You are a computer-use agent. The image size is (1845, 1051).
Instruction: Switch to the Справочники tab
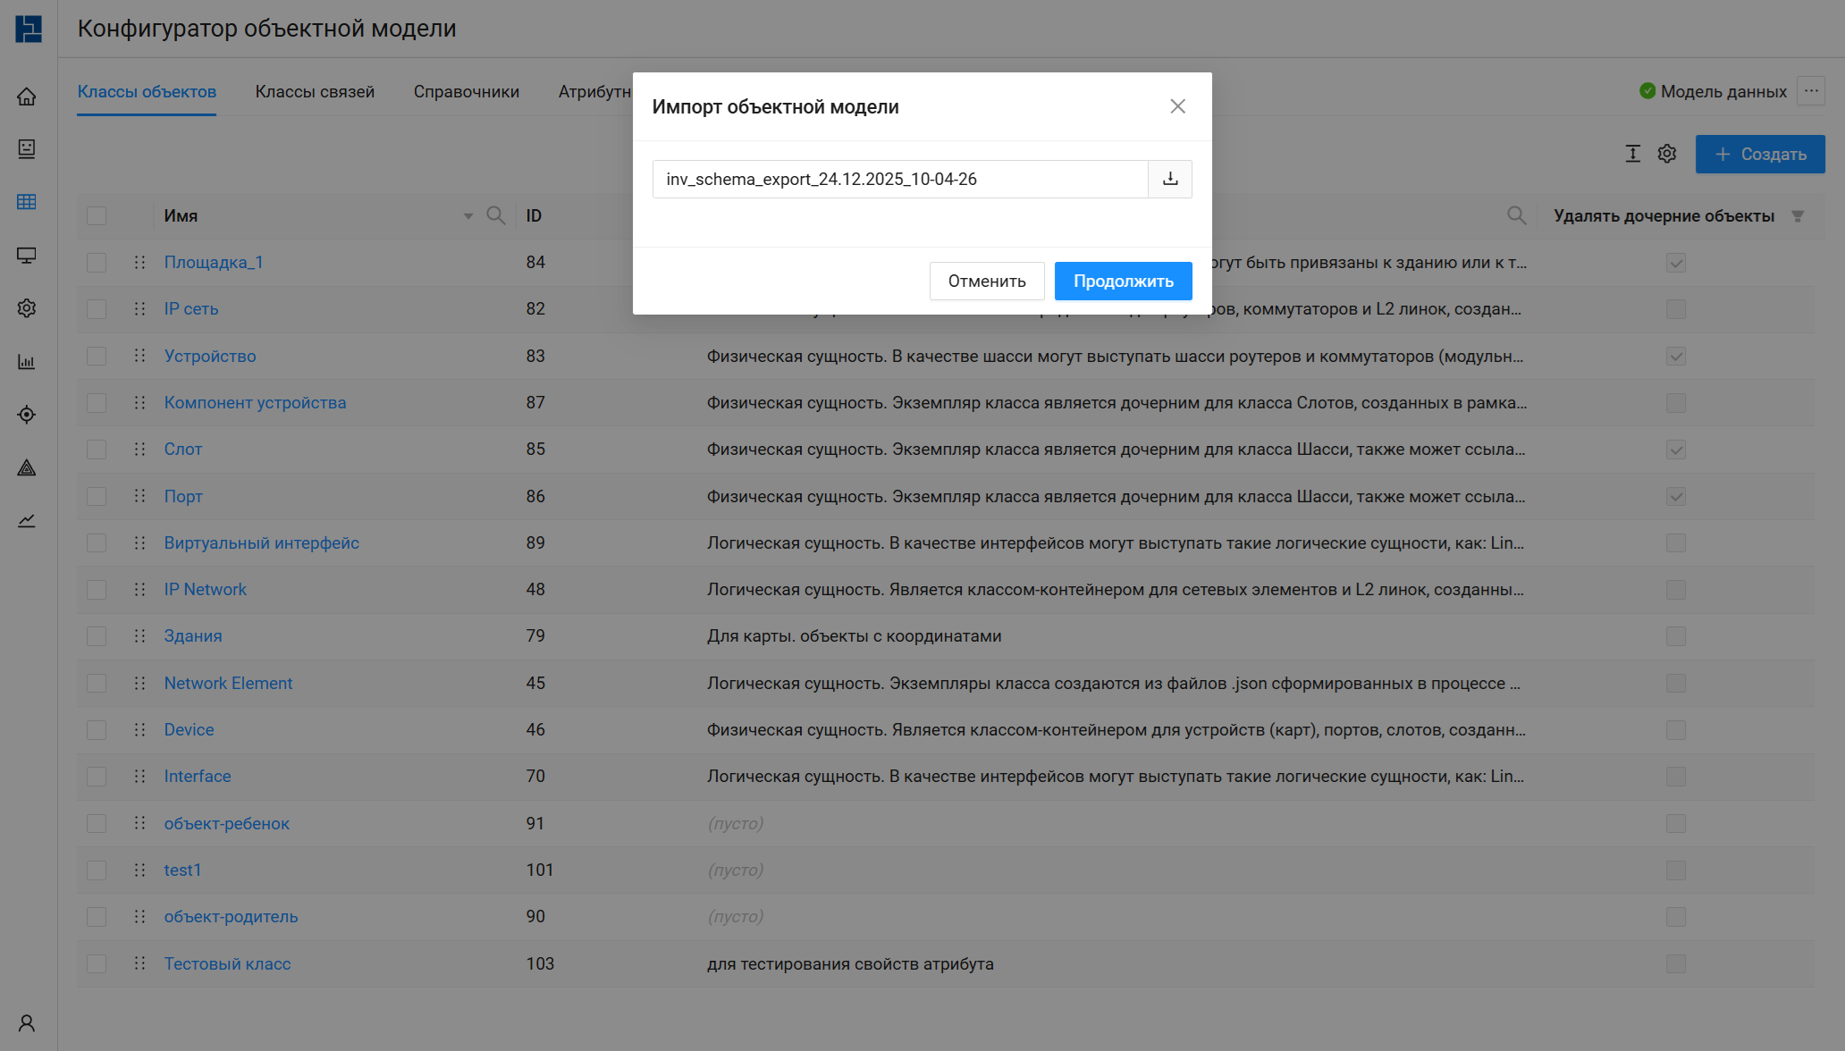pyautogui.click(x=466, y=91)
